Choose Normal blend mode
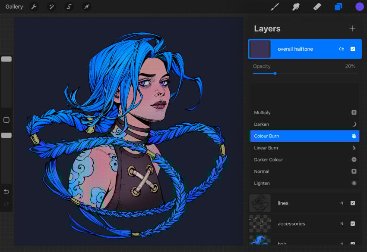 pos(304,171)
